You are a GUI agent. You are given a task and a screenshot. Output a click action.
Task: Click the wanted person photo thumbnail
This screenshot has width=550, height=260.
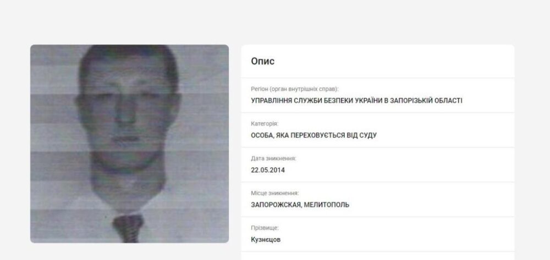point(129,144)
